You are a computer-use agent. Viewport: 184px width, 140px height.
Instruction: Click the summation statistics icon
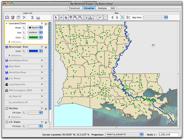coord(32,17)
